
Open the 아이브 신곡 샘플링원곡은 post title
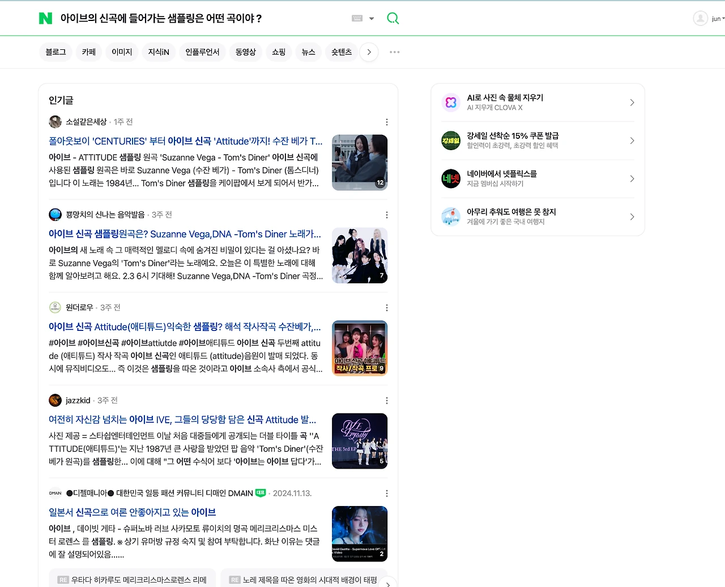pyautogui.click(x=185, y=234)
